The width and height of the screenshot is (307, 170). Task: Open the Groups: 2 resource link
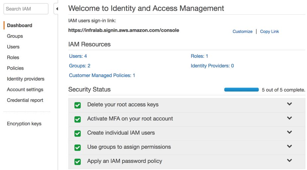click(x=80, y=66)
